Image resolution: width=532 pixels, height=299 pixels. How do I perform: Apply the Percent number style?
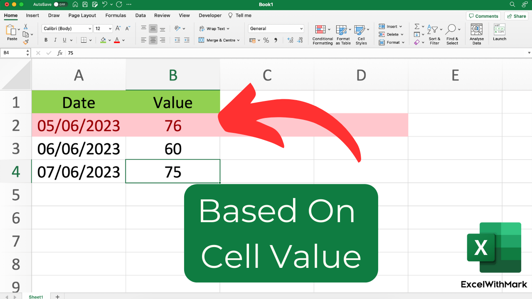click(265, 40)
